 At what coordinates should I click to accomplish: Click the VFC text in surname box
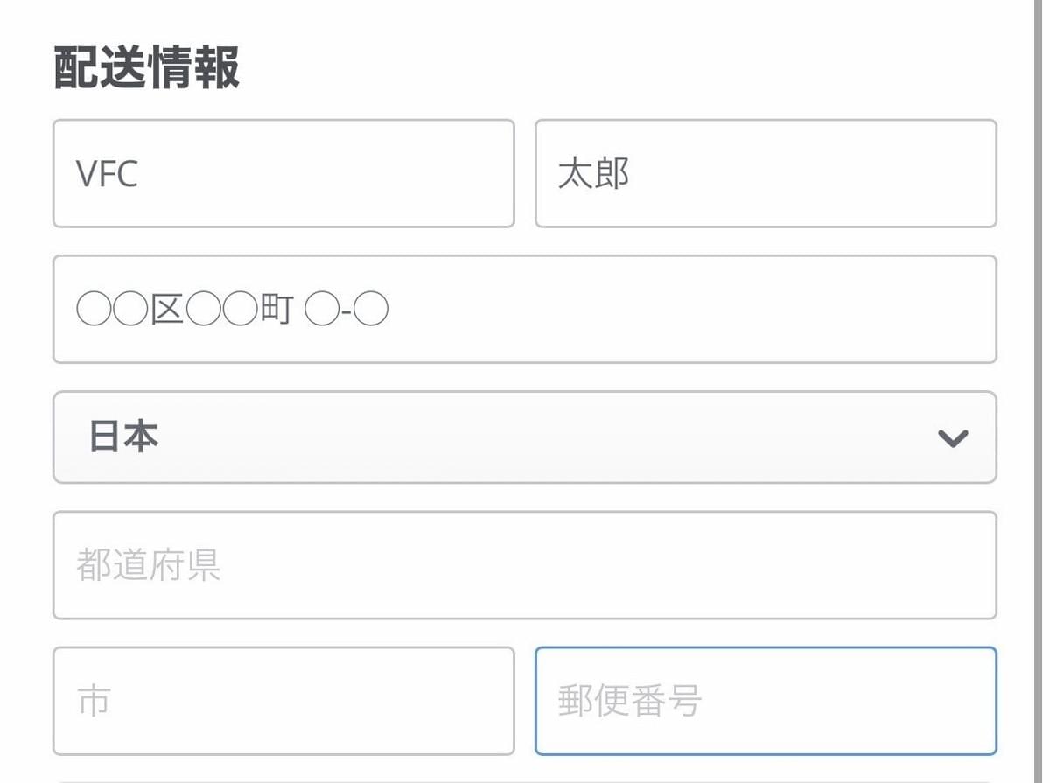107,174
